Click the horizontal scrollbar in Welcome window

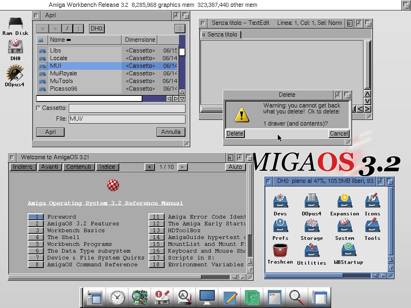(x=104, y=277)
